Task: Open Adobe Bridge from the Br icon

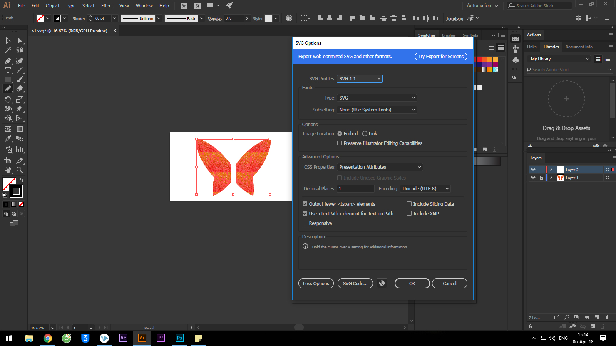Action: 184,6
